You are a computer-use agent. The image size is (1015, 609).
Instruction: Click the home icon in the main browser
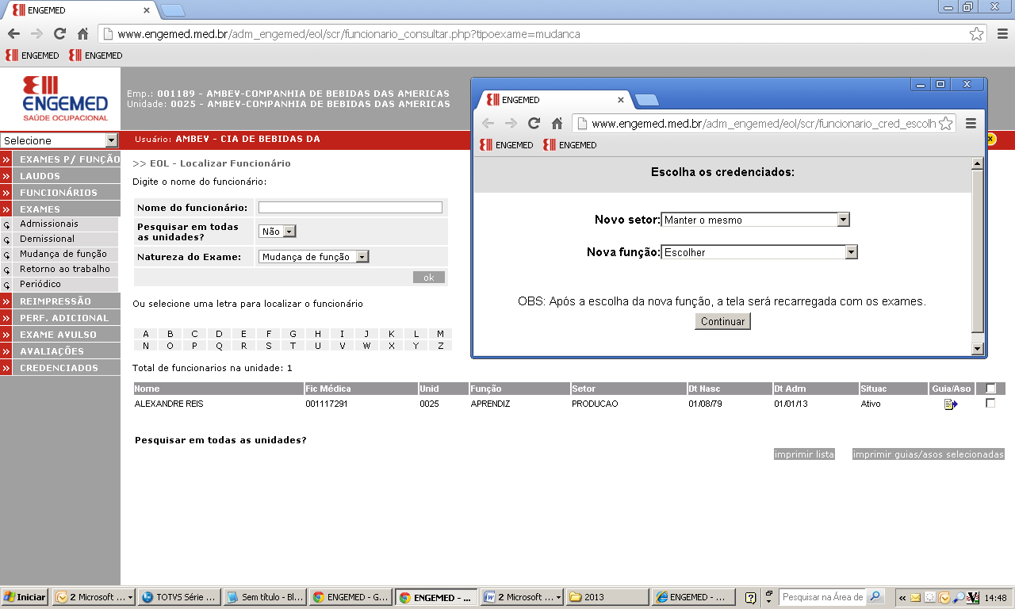[x=82, y=34]
